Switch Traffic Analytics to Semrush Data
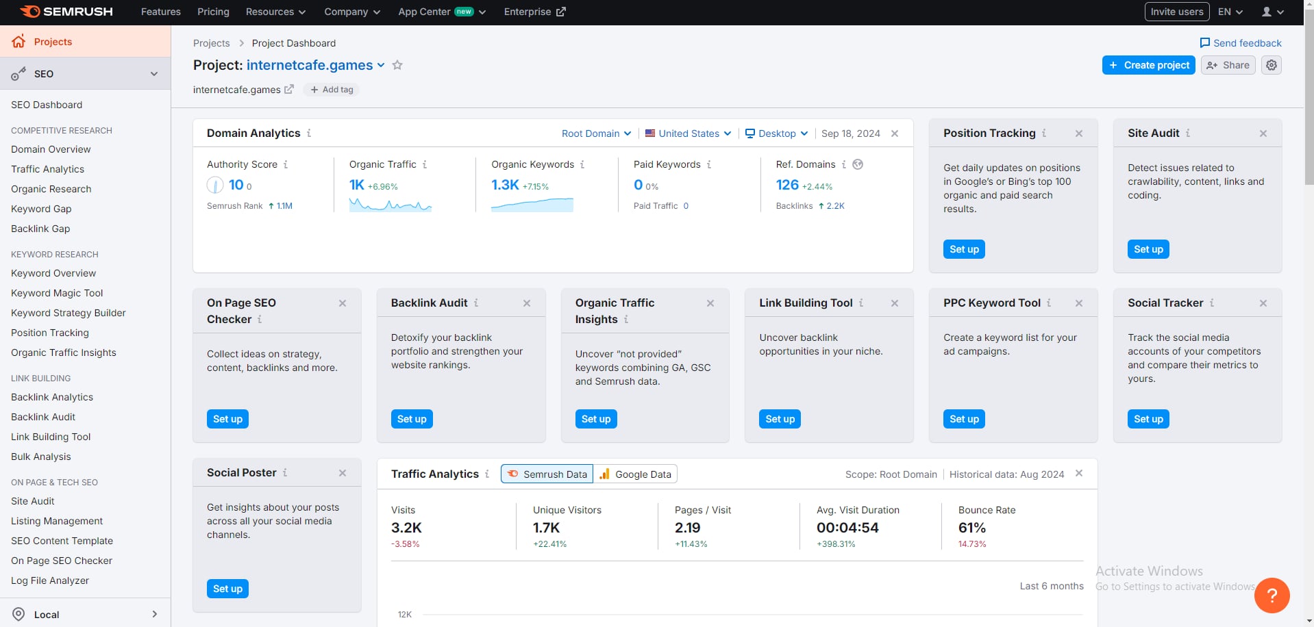 (x=547, y=474)
